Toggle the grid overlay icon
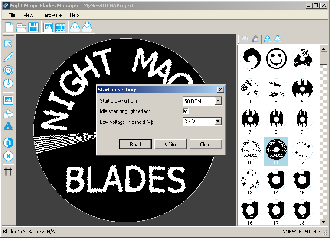 [8, 172]
